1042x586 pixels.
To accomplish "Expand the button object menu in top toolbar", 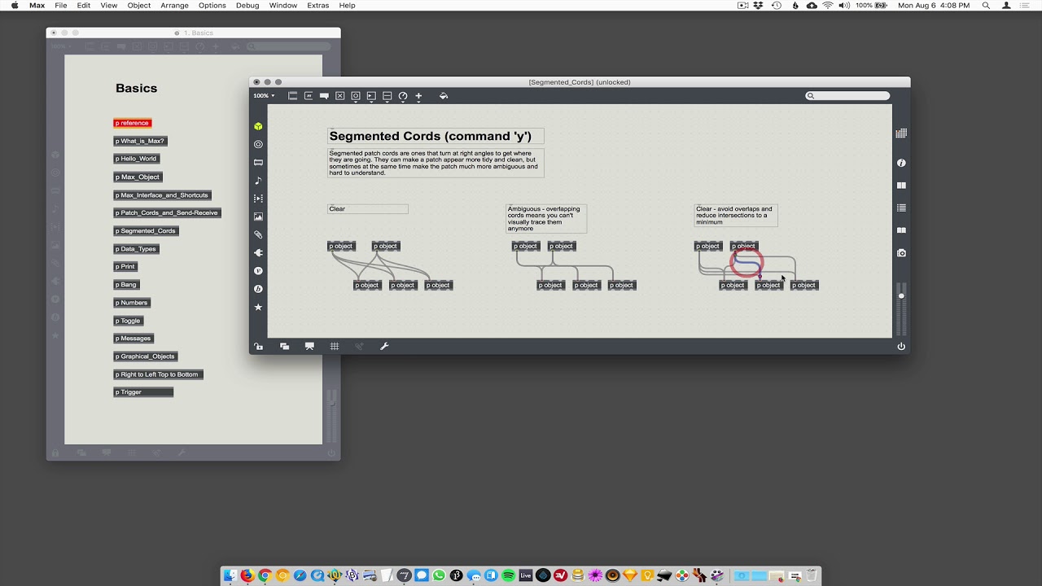I will (x=356, y=96).
